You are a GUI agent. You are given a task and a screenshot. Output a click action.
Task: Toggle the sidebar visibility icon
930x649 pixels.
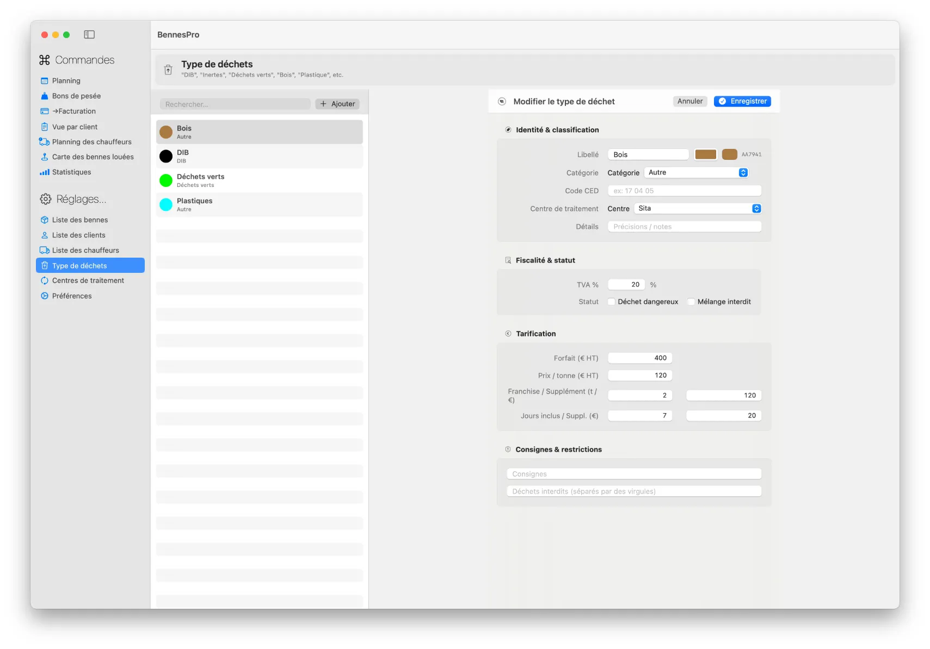[89, 35]
